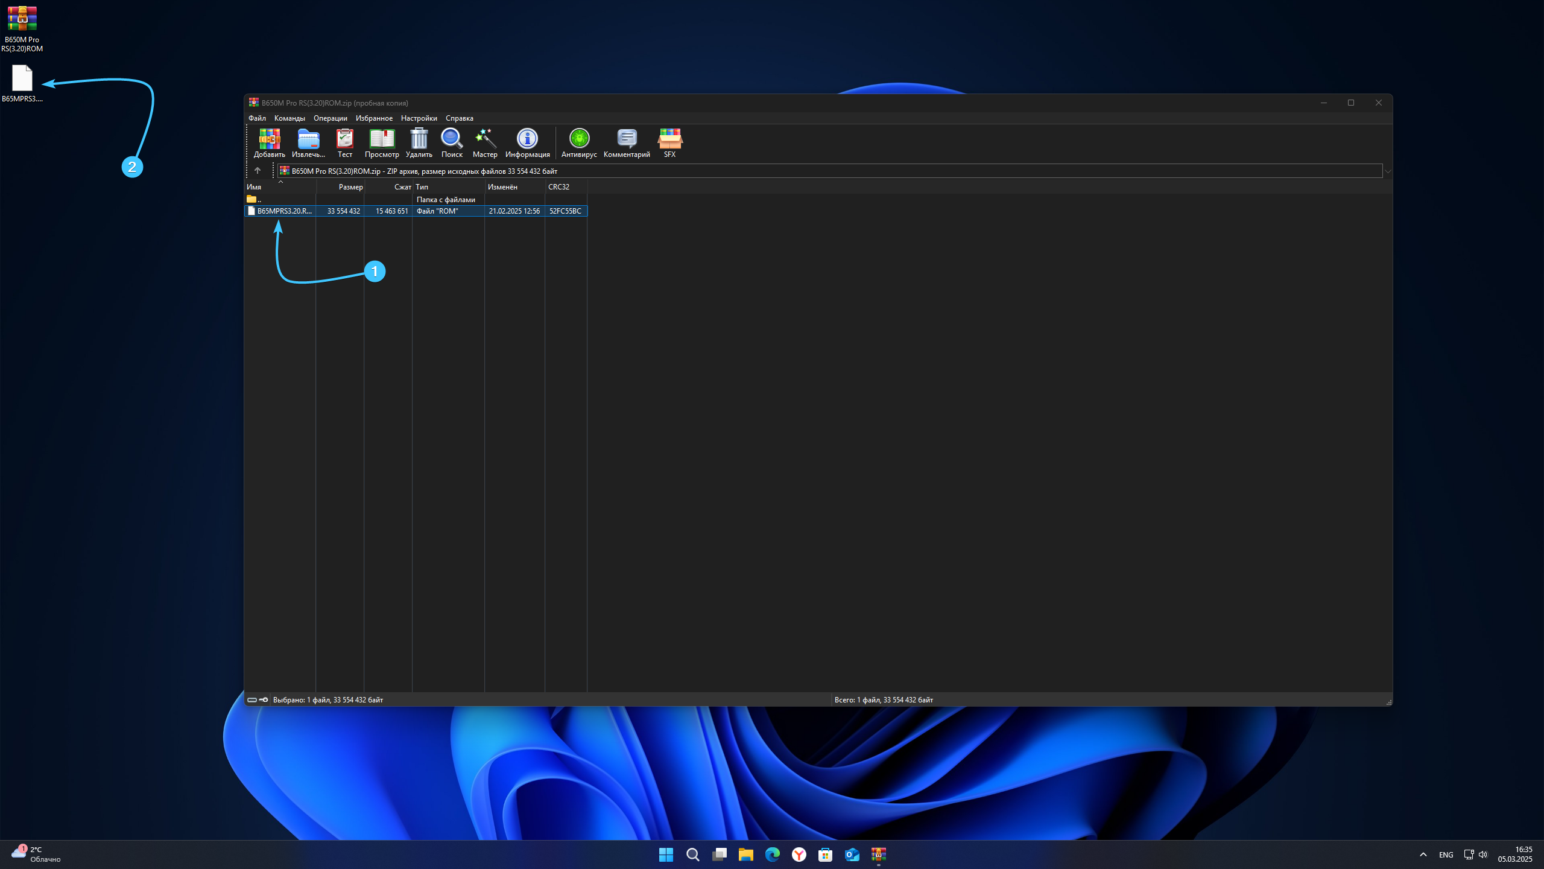Sort by the CRC32 column header
This screenshot has height=869, width=1544.
[566, 187]
